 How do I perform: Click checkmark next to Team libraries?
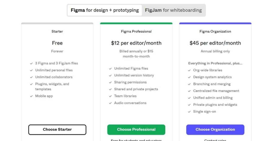(110, 96)
